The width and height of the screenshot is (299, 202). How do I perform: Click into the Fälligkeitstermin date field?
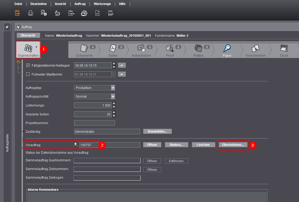click(x=93, y=65)
